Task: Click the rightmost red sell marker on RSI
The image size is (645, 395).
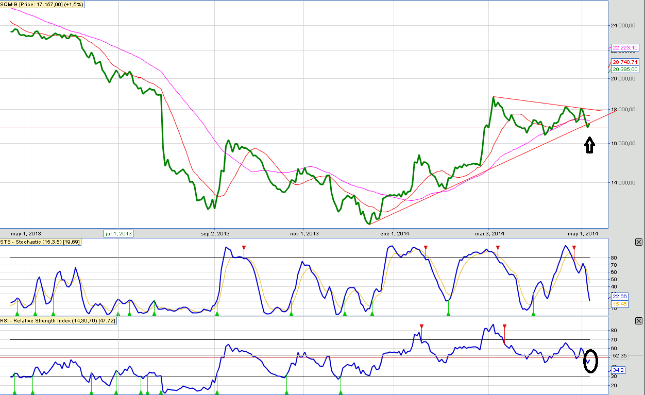Action: click(504, 327)
